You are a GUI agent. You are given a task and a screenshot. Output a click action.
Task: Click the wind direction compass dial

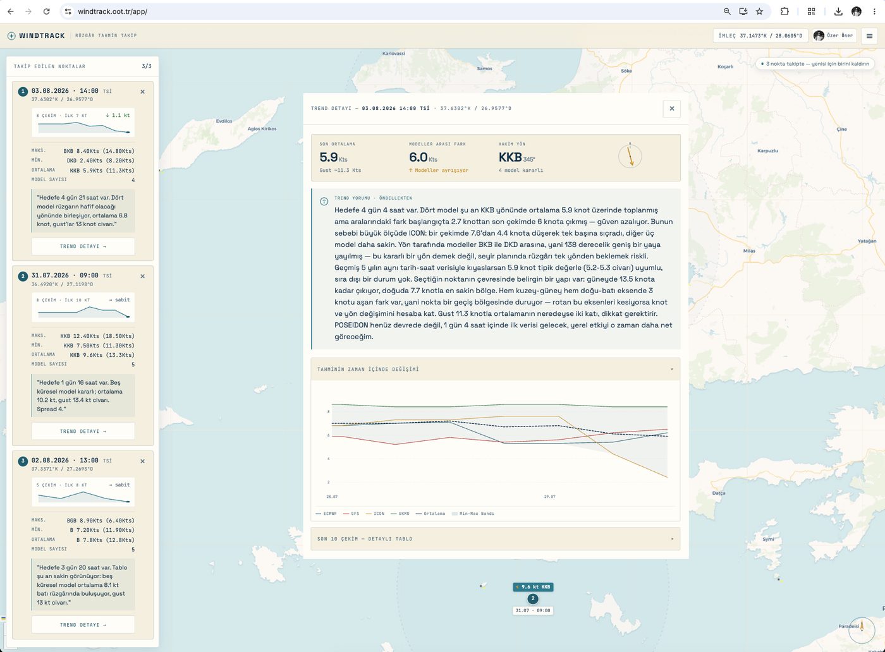coord(630,155)
